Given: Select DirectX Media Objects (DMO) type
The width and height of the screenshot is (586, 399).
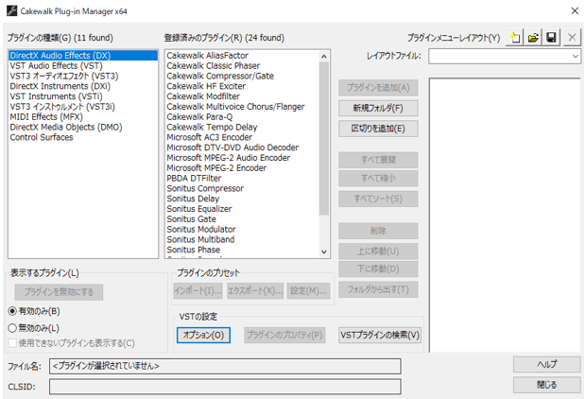Looking at the screenshot, I should tap(83, 127).
